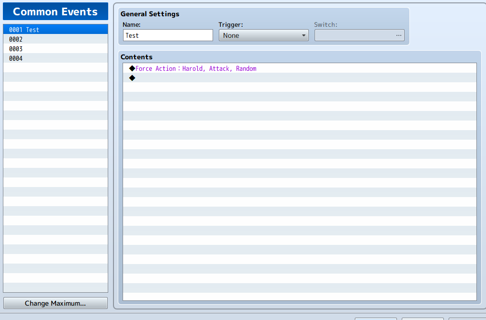Select common event 0004
Screen dimensions: 486x320
(x=56, y=58)
